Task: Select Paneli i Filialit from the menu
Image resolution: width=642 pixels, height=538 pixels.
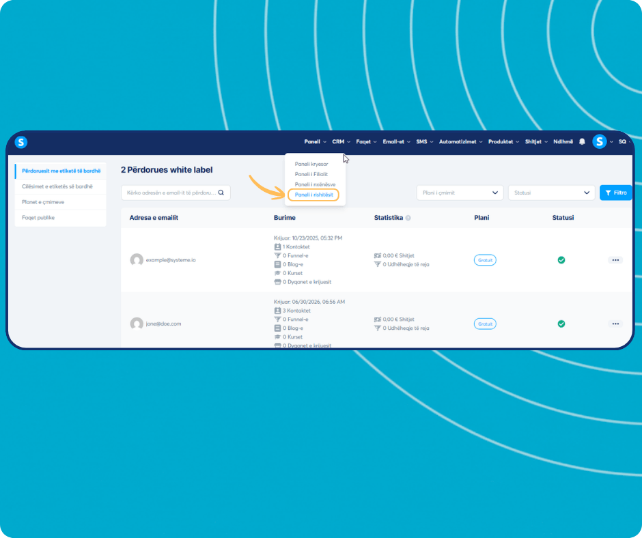Action: pyautogui.click(x=311, y=174)
